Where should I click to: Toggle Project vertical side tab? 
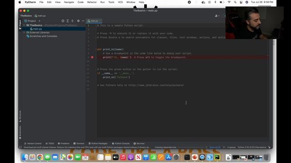(20, 24)
